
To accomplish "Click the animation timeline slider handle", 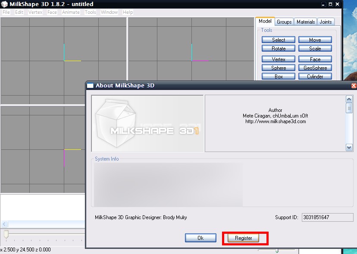I will tap(6, 234).
